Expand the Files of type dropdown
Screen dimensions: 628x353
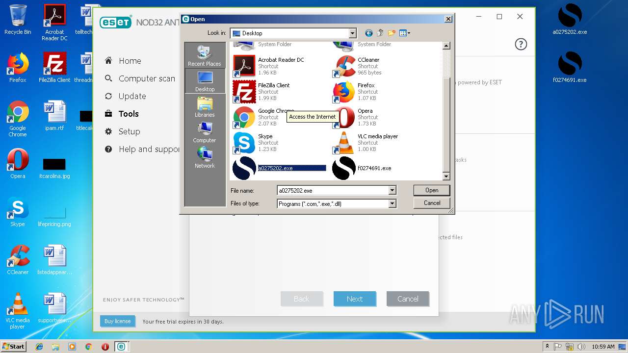coord(392,203)
